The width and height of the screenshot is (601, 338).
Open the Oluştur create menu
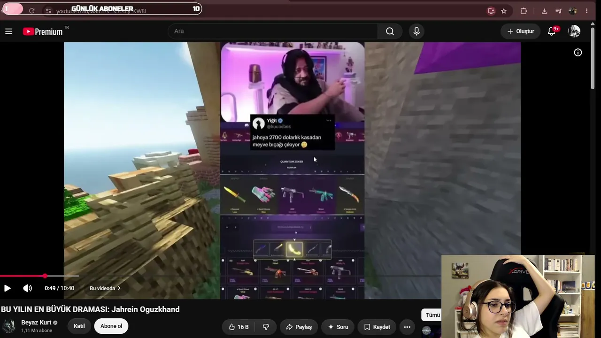pyautogui.click(x=520, y=31)
